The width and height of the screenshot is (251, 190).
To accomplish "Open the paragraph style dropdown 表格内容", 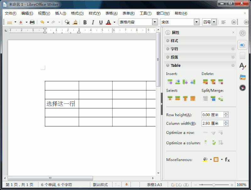I will tap(155, 22).
